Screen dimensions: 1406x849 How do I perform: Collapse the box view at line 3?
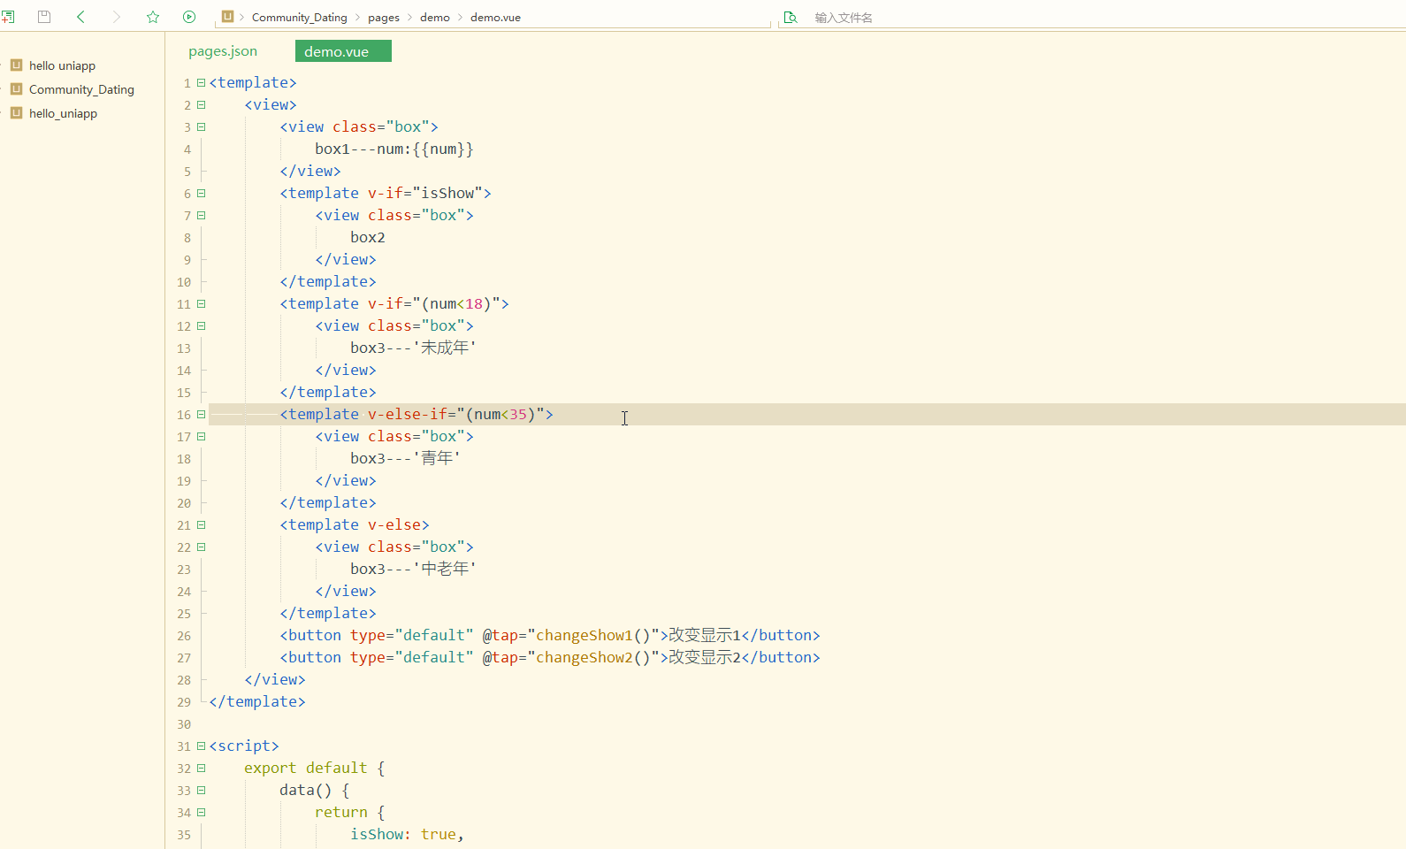[x=201, y=126]
